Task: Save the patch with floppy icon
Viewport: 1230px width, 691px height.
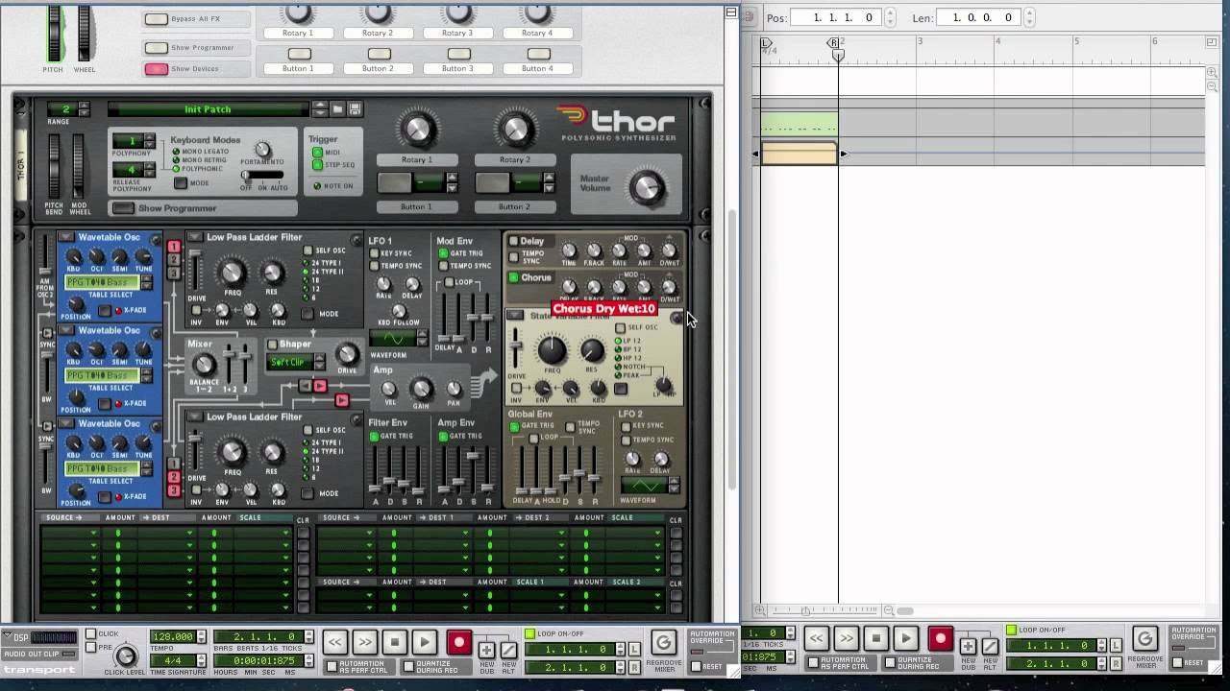Action: (355, 109)
